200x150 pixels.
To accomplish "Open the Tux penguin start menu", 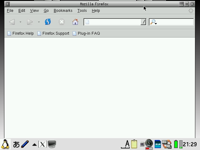I will tap(5, 144).
